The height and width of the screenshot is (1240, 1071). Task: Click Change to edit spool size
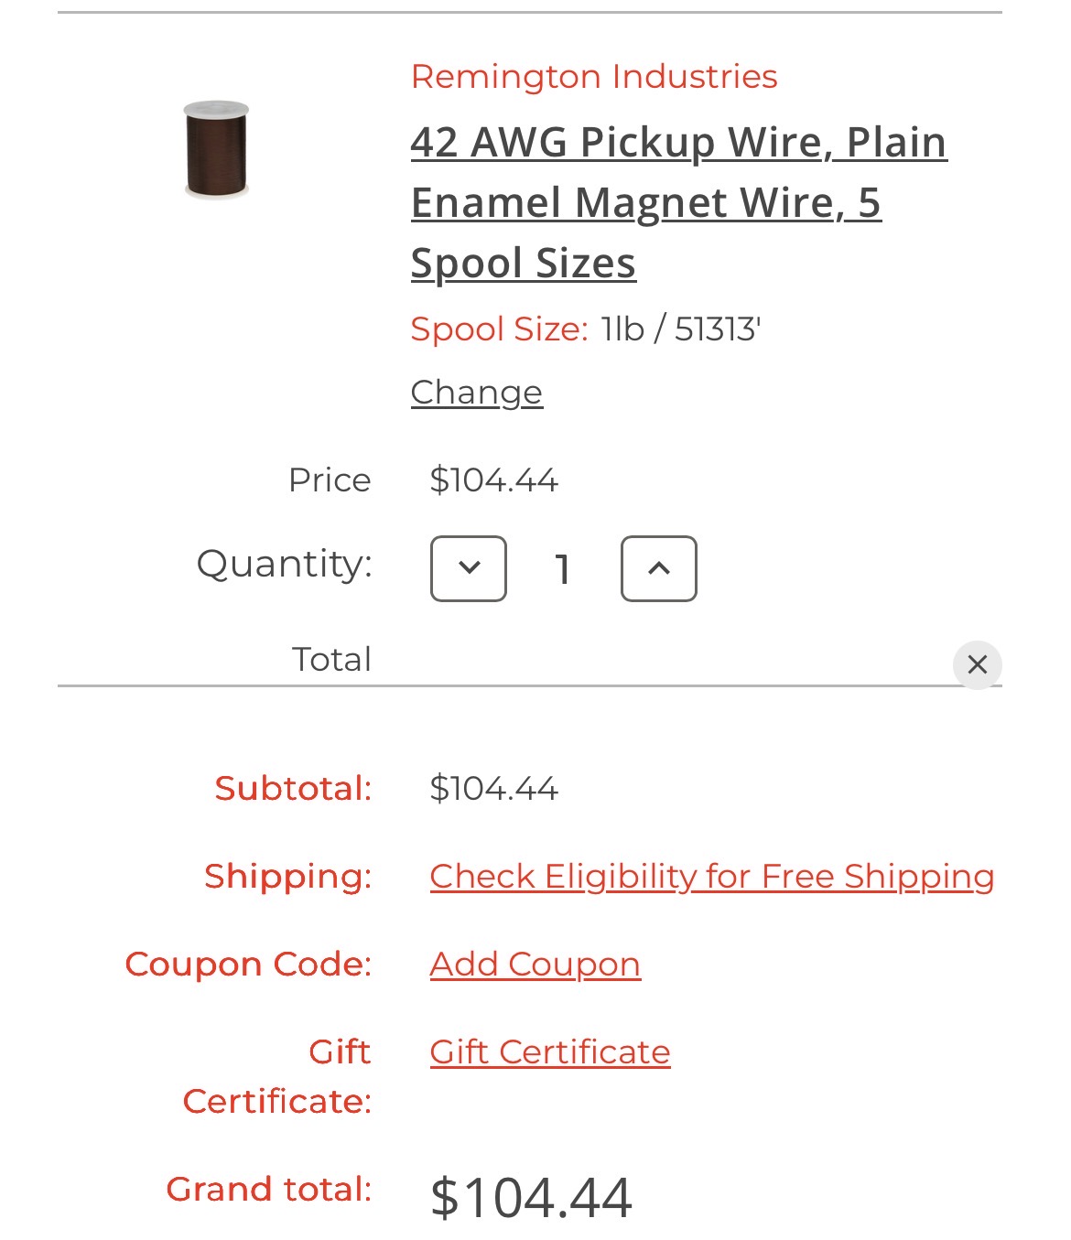(477, 393)
